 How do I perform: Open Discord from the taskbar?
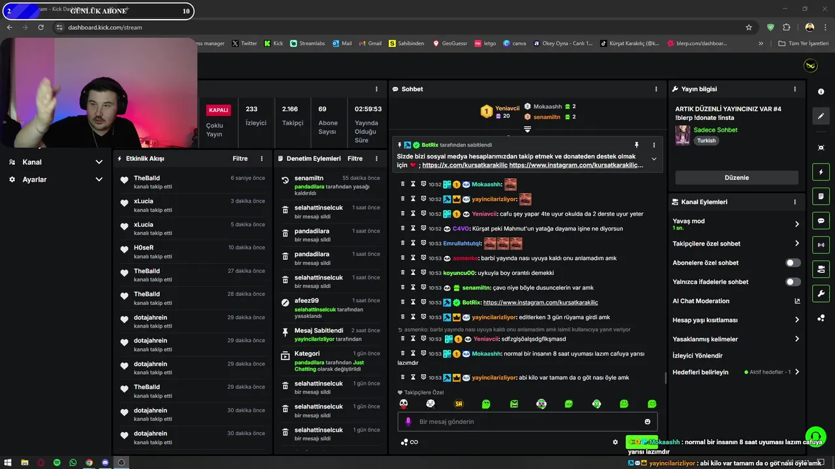[x=105, y=462]
